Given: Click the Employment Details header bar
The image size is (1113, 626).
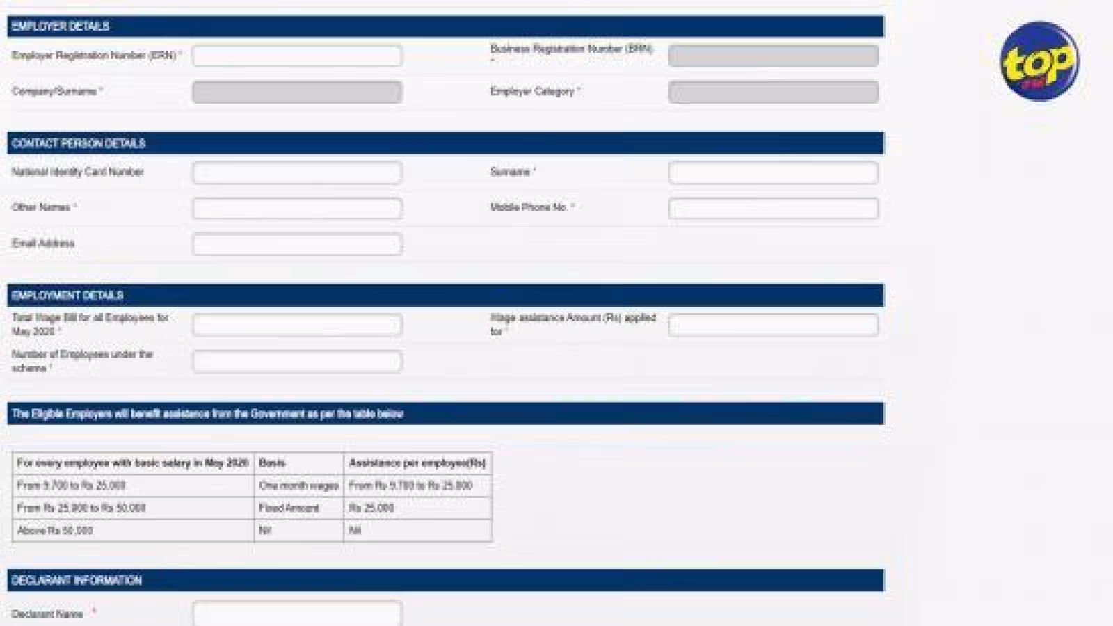Looking at the screenshot, I should (445, 296).
